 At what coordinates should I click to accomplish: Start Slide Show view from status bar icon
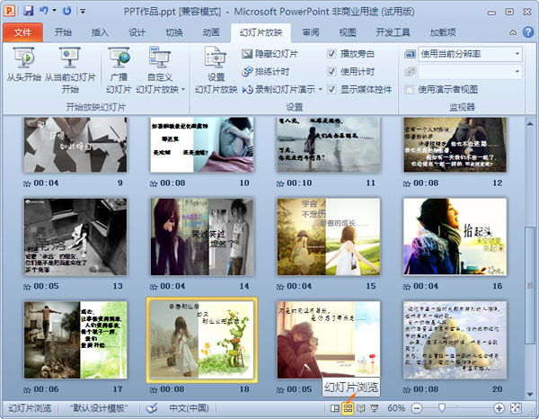point(375,408)
